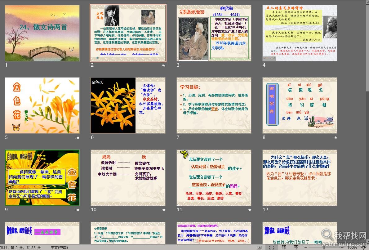Viewport: 369px width, 250px height.
Task: Click slide number 11 label
Action: click(180, 209)
